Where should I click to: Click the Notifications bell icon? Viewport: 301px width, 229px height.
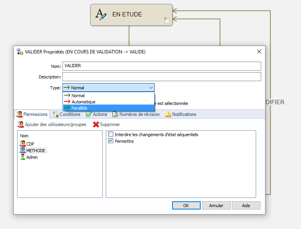pyautogui.click(x=168, y=114)
